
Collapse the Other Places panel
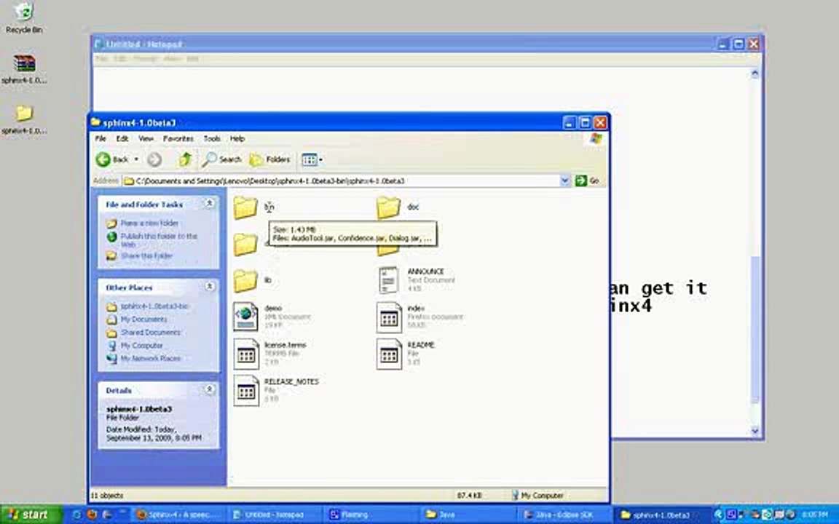210,287
